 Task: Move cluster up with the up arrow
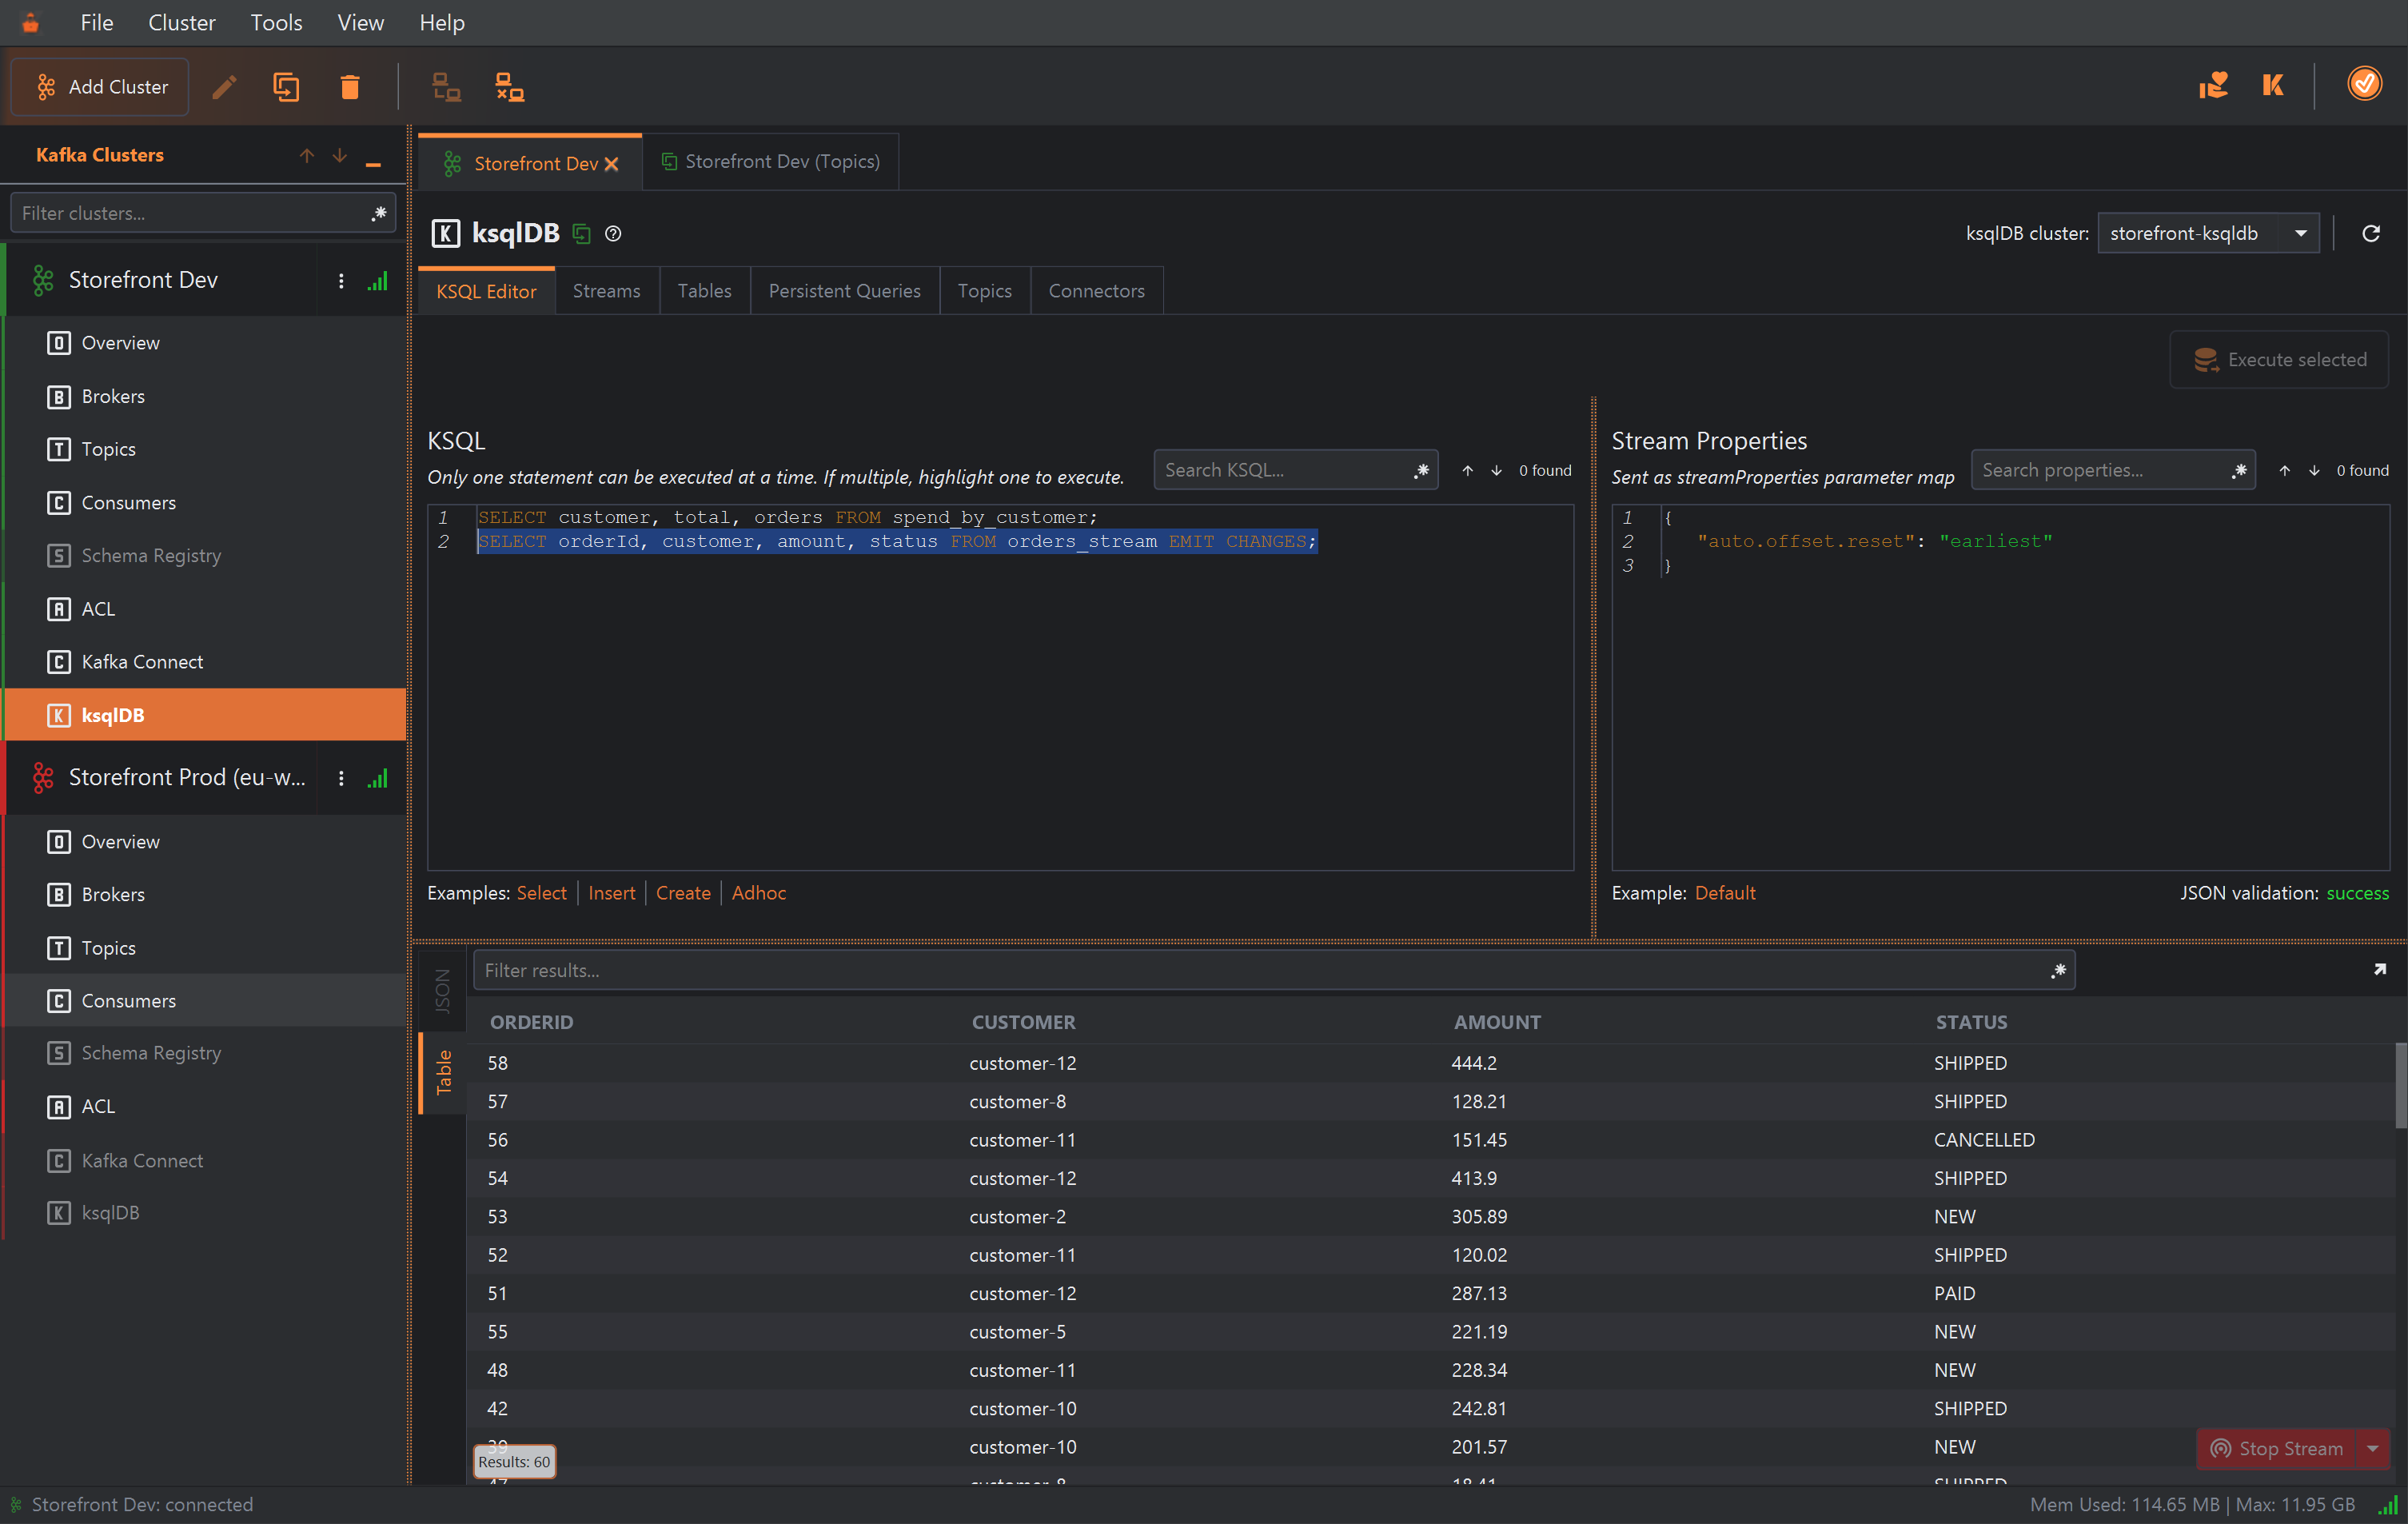pyautogui.click(x=306, y=155)
